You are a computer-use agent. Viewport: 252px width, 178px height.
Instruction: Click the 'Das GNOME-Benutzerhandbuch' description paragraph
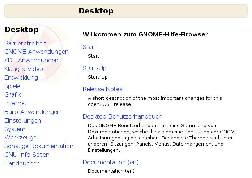pos(163,138)
